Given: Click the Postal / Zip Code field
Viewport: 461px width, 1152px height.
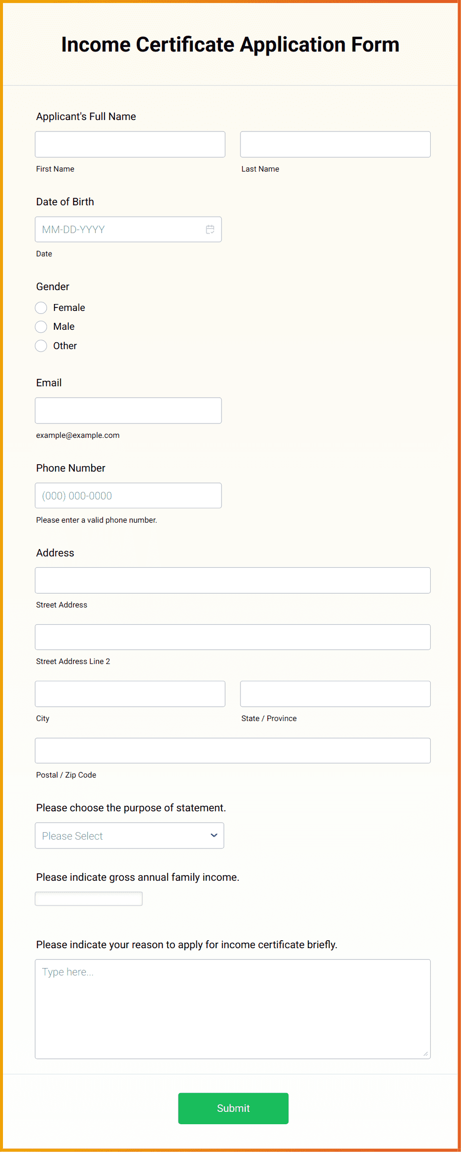Looking at the screenshot, I should point(233,750).
